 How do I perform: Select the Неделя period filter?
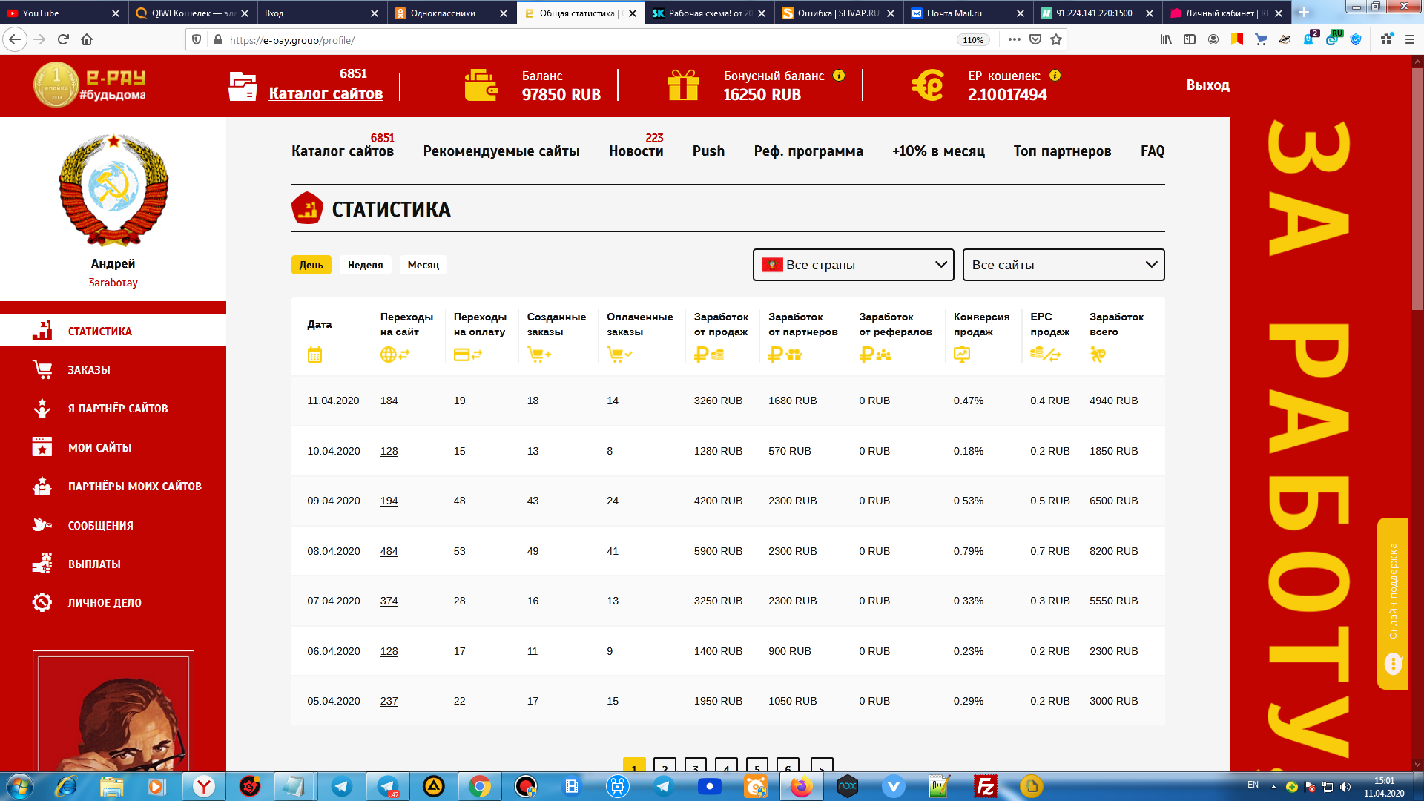(x=365, y=265)
